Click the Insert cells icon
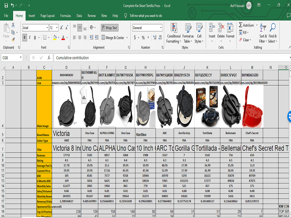This screenshot has width=291, height=218. (x=212, y=28)
